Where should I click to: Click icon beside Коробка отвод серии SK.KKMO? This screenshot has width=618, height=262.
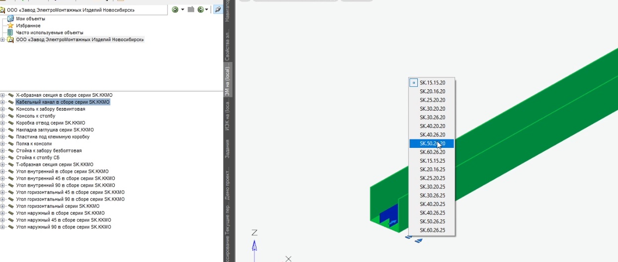click(10, 123)
